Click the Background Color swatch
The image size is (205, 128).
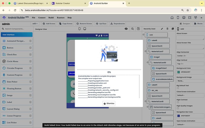pyautogui.click(x=179, y=72)
